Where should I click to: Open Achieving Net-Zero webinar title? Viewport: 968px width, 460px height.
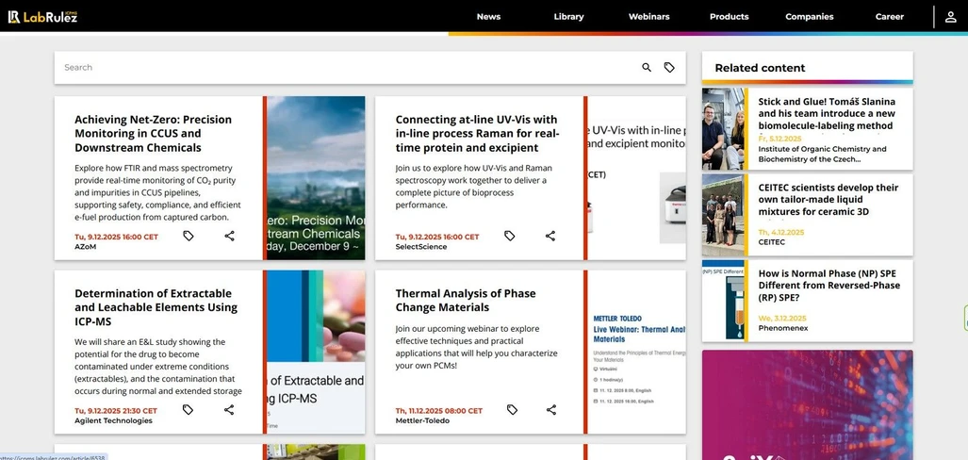(153, 133)
